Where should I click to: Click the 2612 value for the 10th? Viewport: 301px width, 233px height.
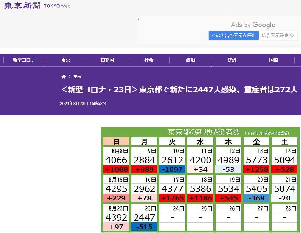(173, 160)
